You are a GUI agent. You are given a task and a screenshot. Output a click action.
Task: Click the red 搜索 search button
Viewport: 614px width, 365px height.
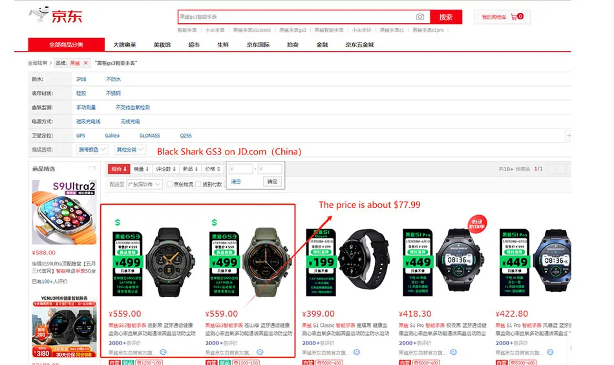[x=446, y=17]
